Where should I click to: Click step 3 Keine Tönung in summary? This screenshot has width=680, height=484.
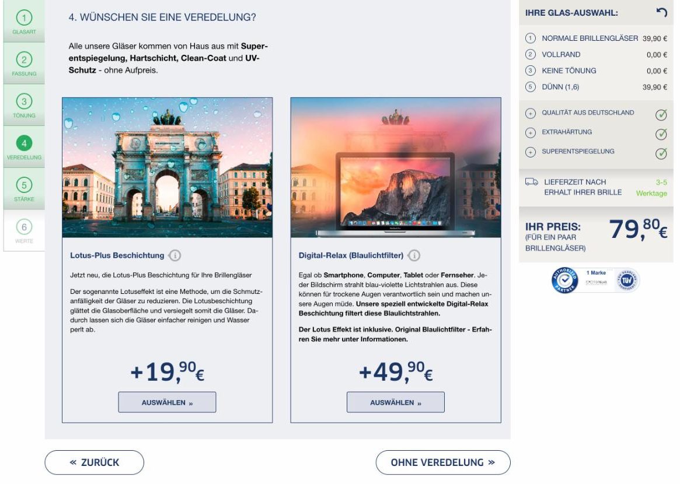tap(596, 71)
